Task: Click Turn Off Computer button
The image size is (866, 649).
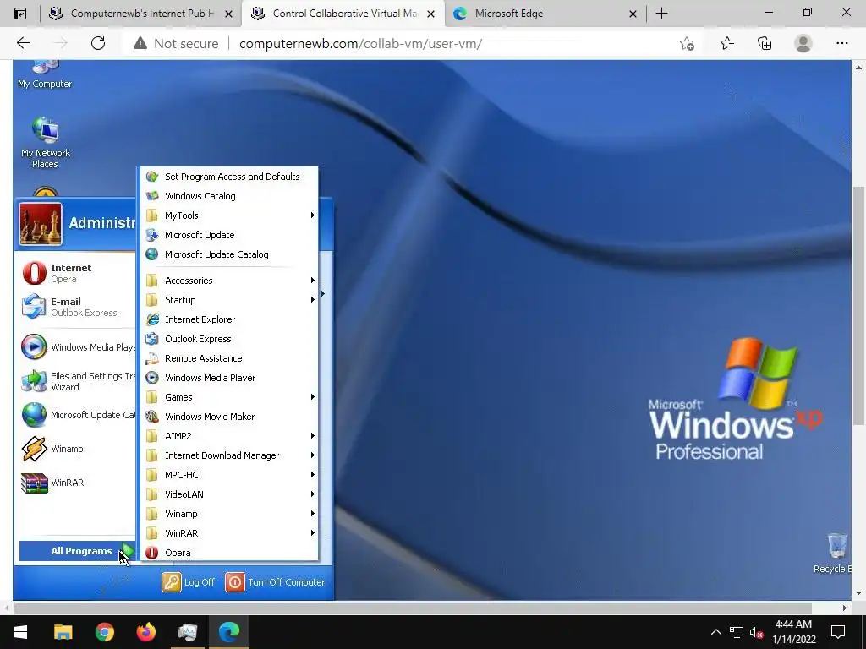Action: click(275, 582)
